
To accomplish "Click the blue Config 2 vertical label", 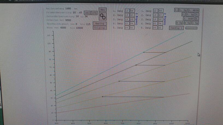I will pos(165,20).
